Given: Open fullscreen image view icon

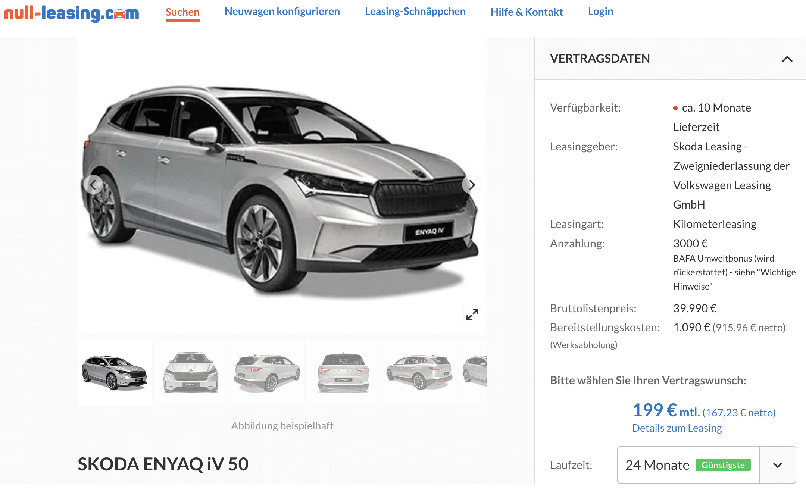Looking at the screenshot, I should 472,315.
